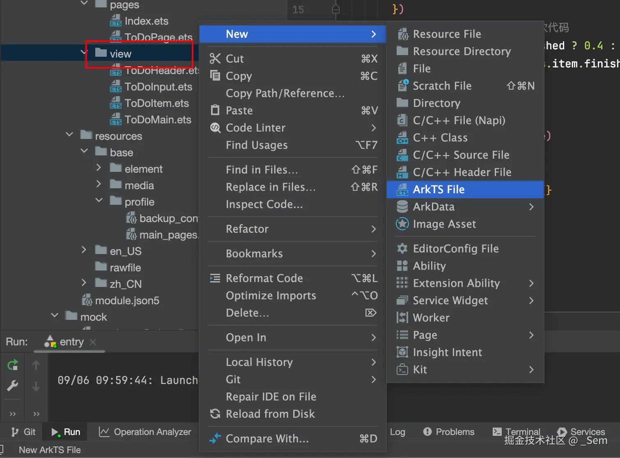Open the Problems tool window
This screenshot has height=458, width=620.
[x=449, y=432]
